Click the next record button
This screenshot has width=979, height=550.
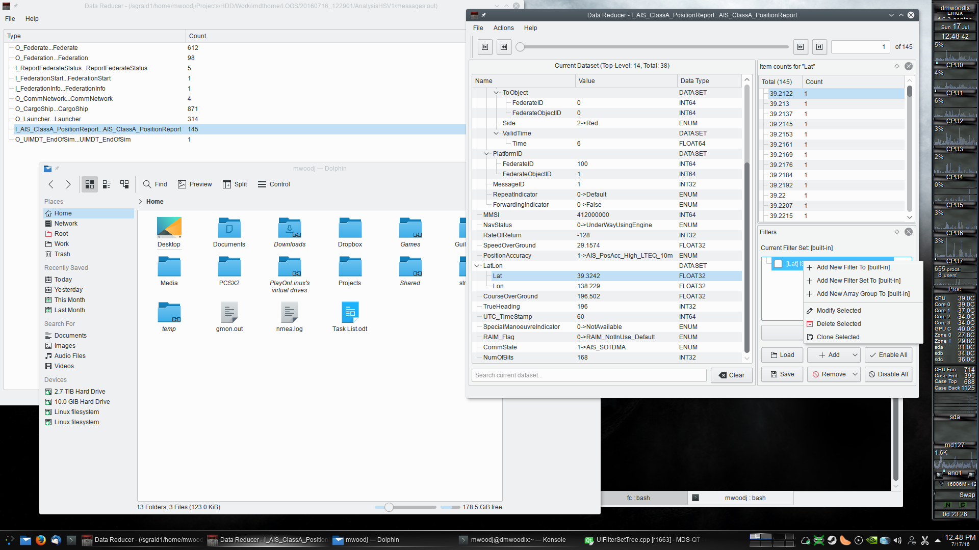click(801, 47)
